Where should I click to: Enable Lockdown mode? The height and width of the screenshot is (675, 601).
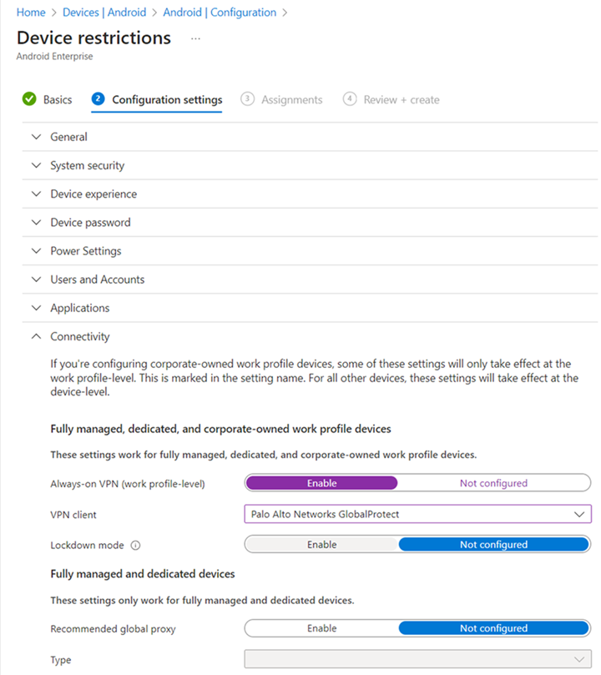(321, 545)
